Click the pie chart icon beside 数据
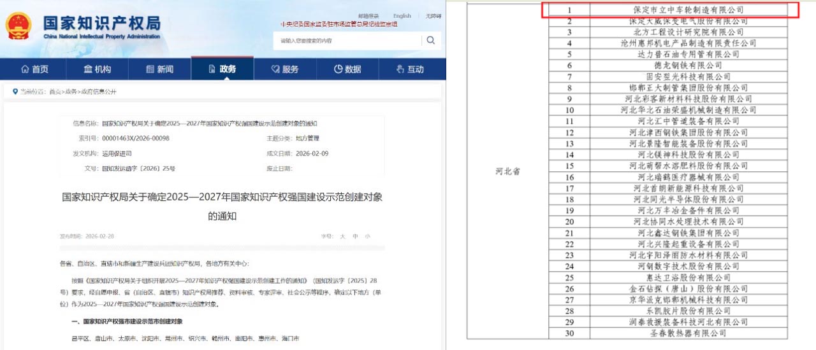The width and height of the screenshot is (816, 350). 338,69
